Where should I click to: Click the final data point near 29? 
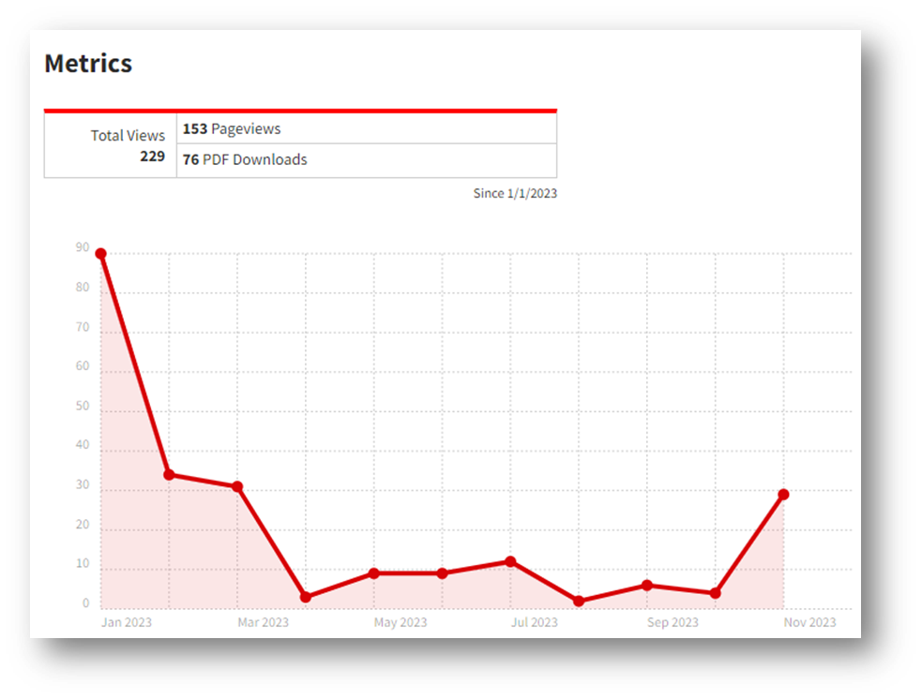783,495
